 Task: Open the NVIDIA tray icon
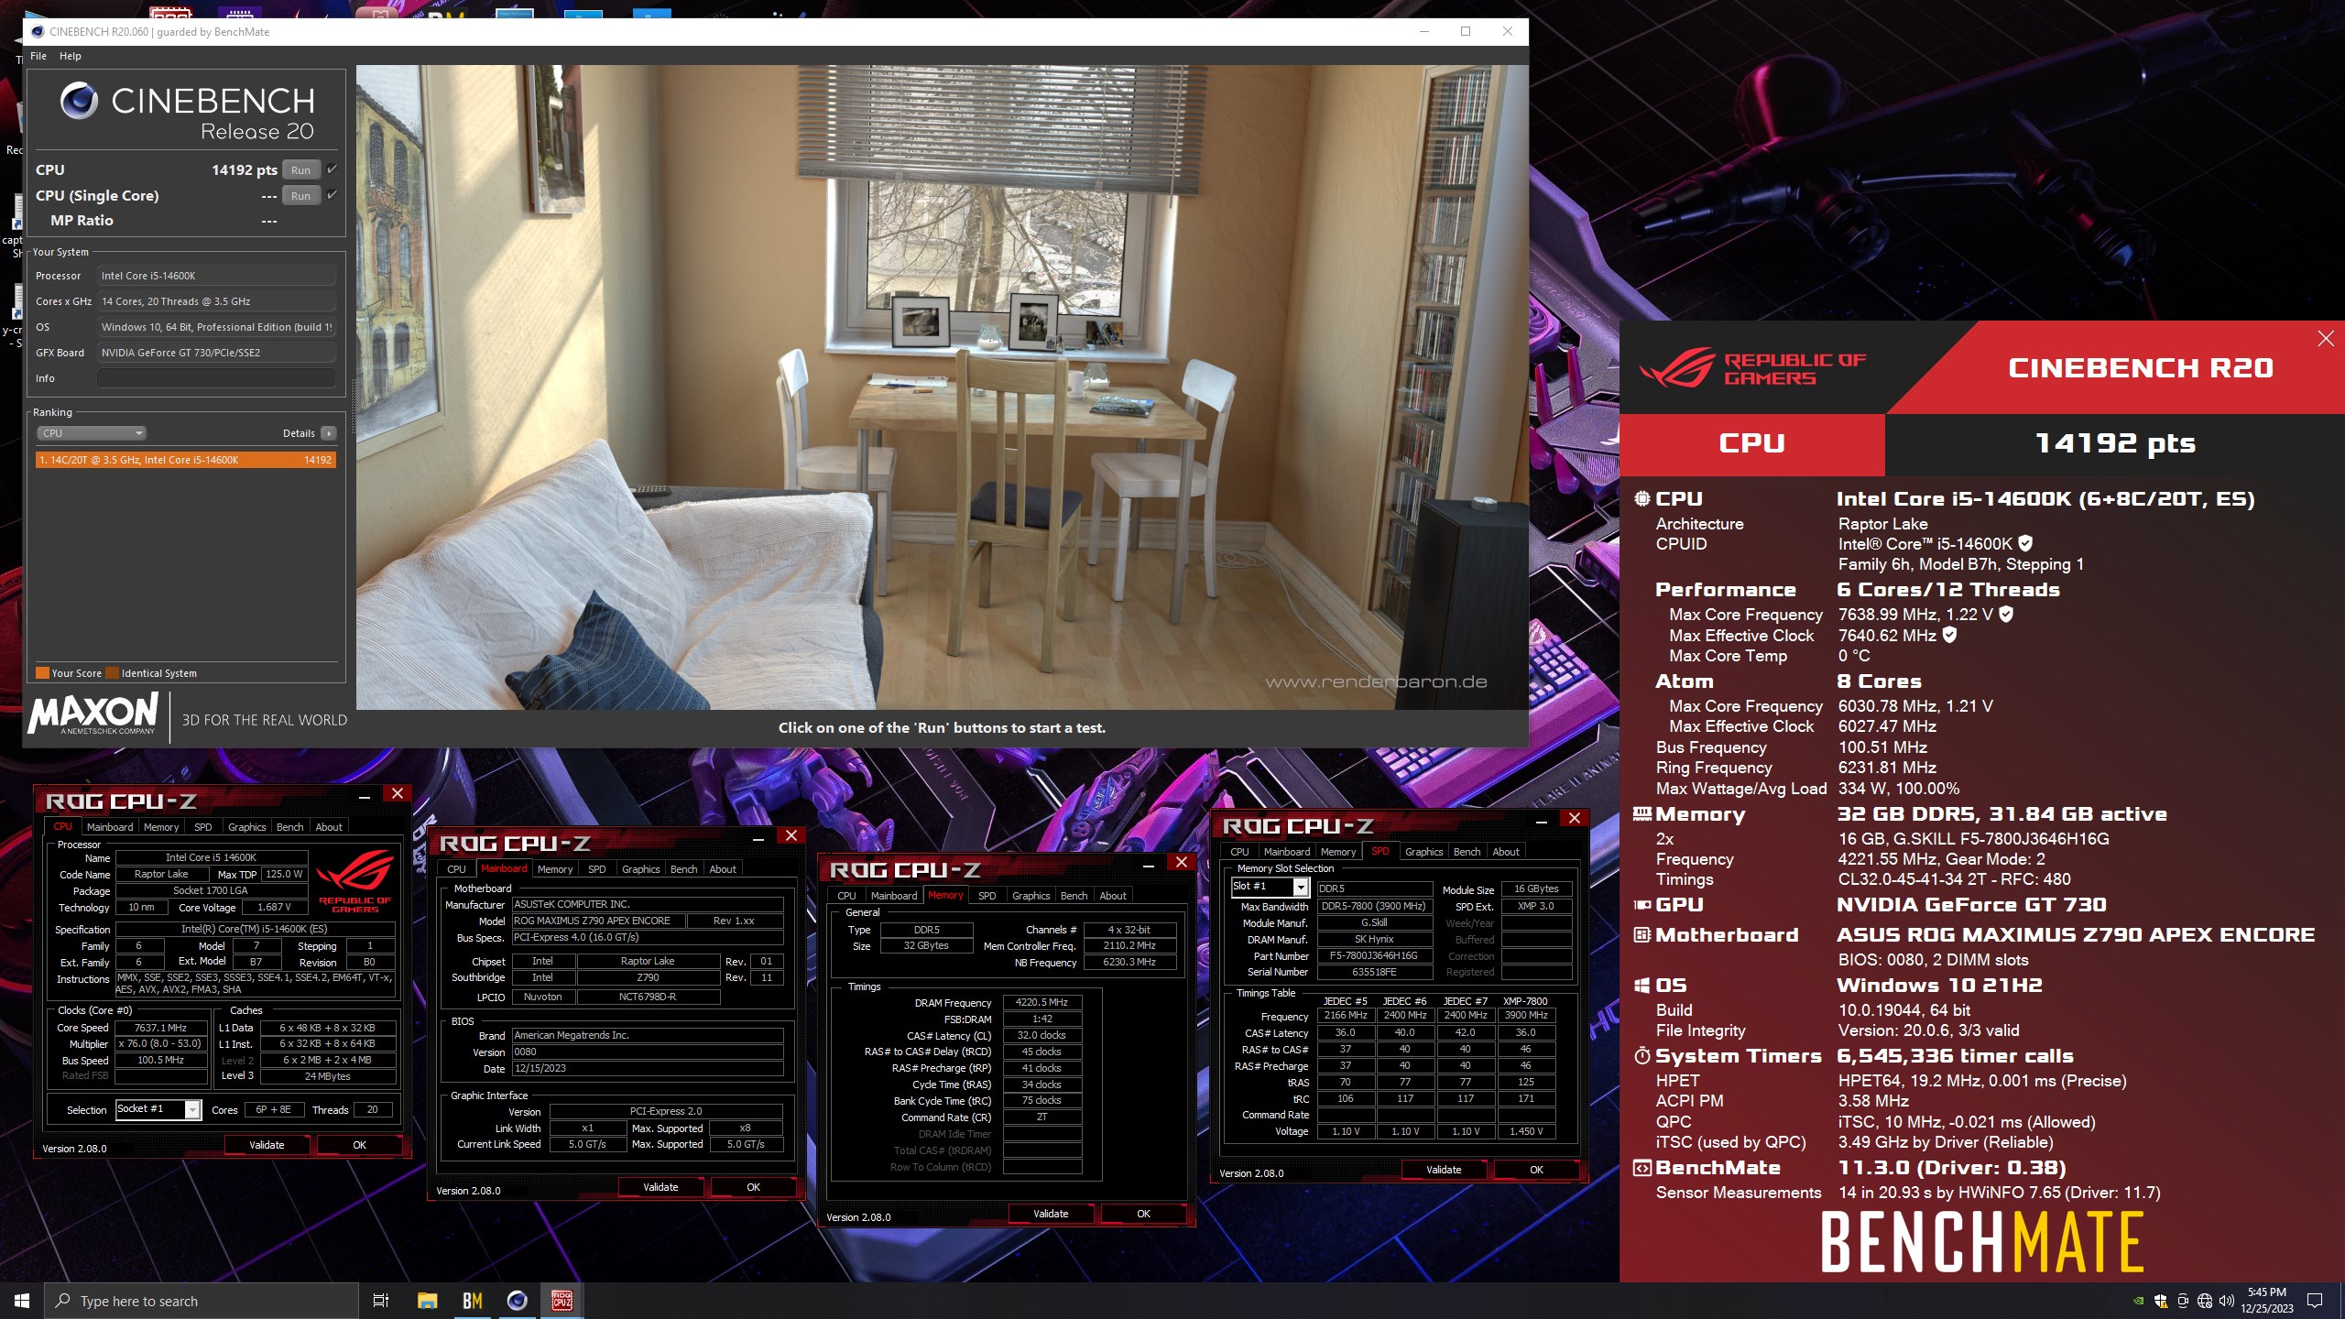(2139, 1301)
